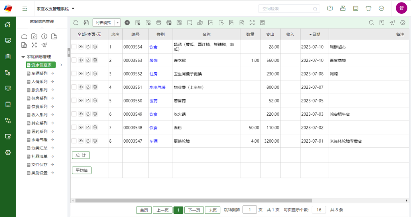Click the house icon in the left panel
Screen dimensions: 411x217
point(24,37)
